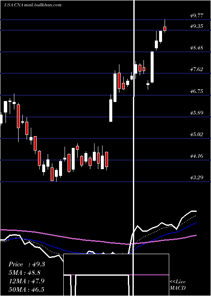The width and height of the screenshot is (211, 296).
Task: Click the 49.35 price level label
Action: (197, 26)
